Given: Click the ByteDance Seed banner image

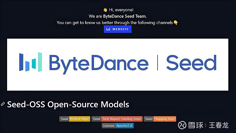Looking at the screenshot, I should click(x=118, y=65).
